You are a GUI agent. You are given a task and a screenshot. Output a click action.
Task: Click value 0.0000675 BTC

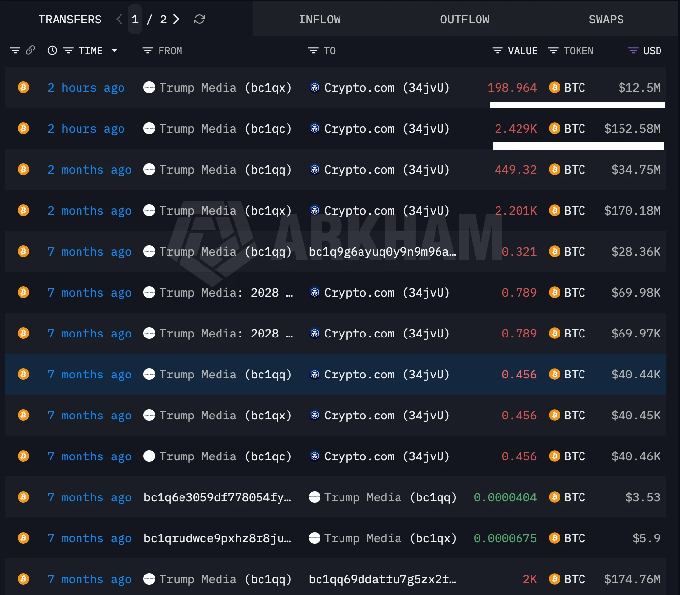point(505,538)
